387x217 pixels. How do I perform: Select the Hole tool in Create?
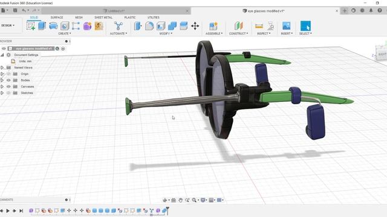65,26
